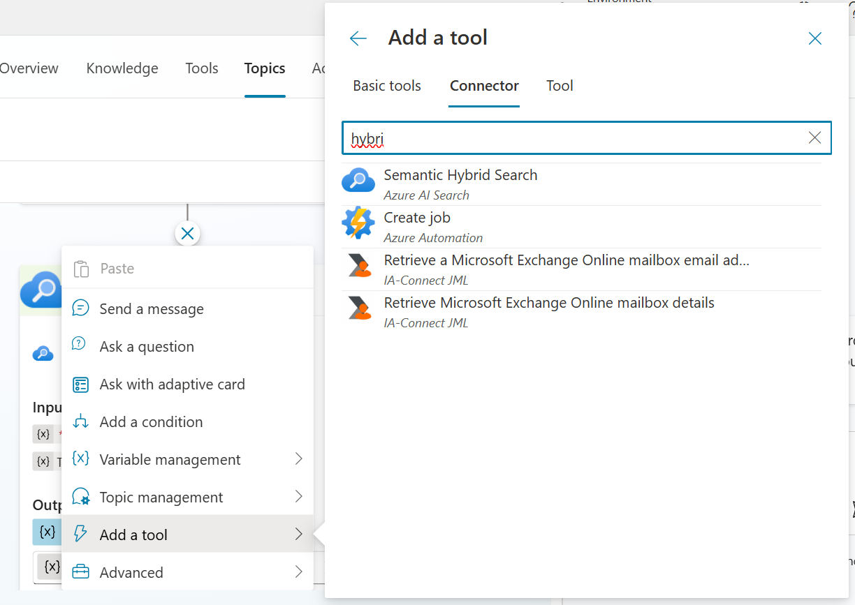Expand Advanced submenu arrow
Image resolution: width=855 pixels, height=605 pixels.
tap(299, 572)
